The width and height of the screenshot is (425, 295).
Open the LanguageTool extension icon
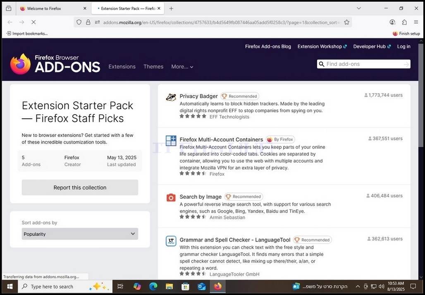pos(171,241)
